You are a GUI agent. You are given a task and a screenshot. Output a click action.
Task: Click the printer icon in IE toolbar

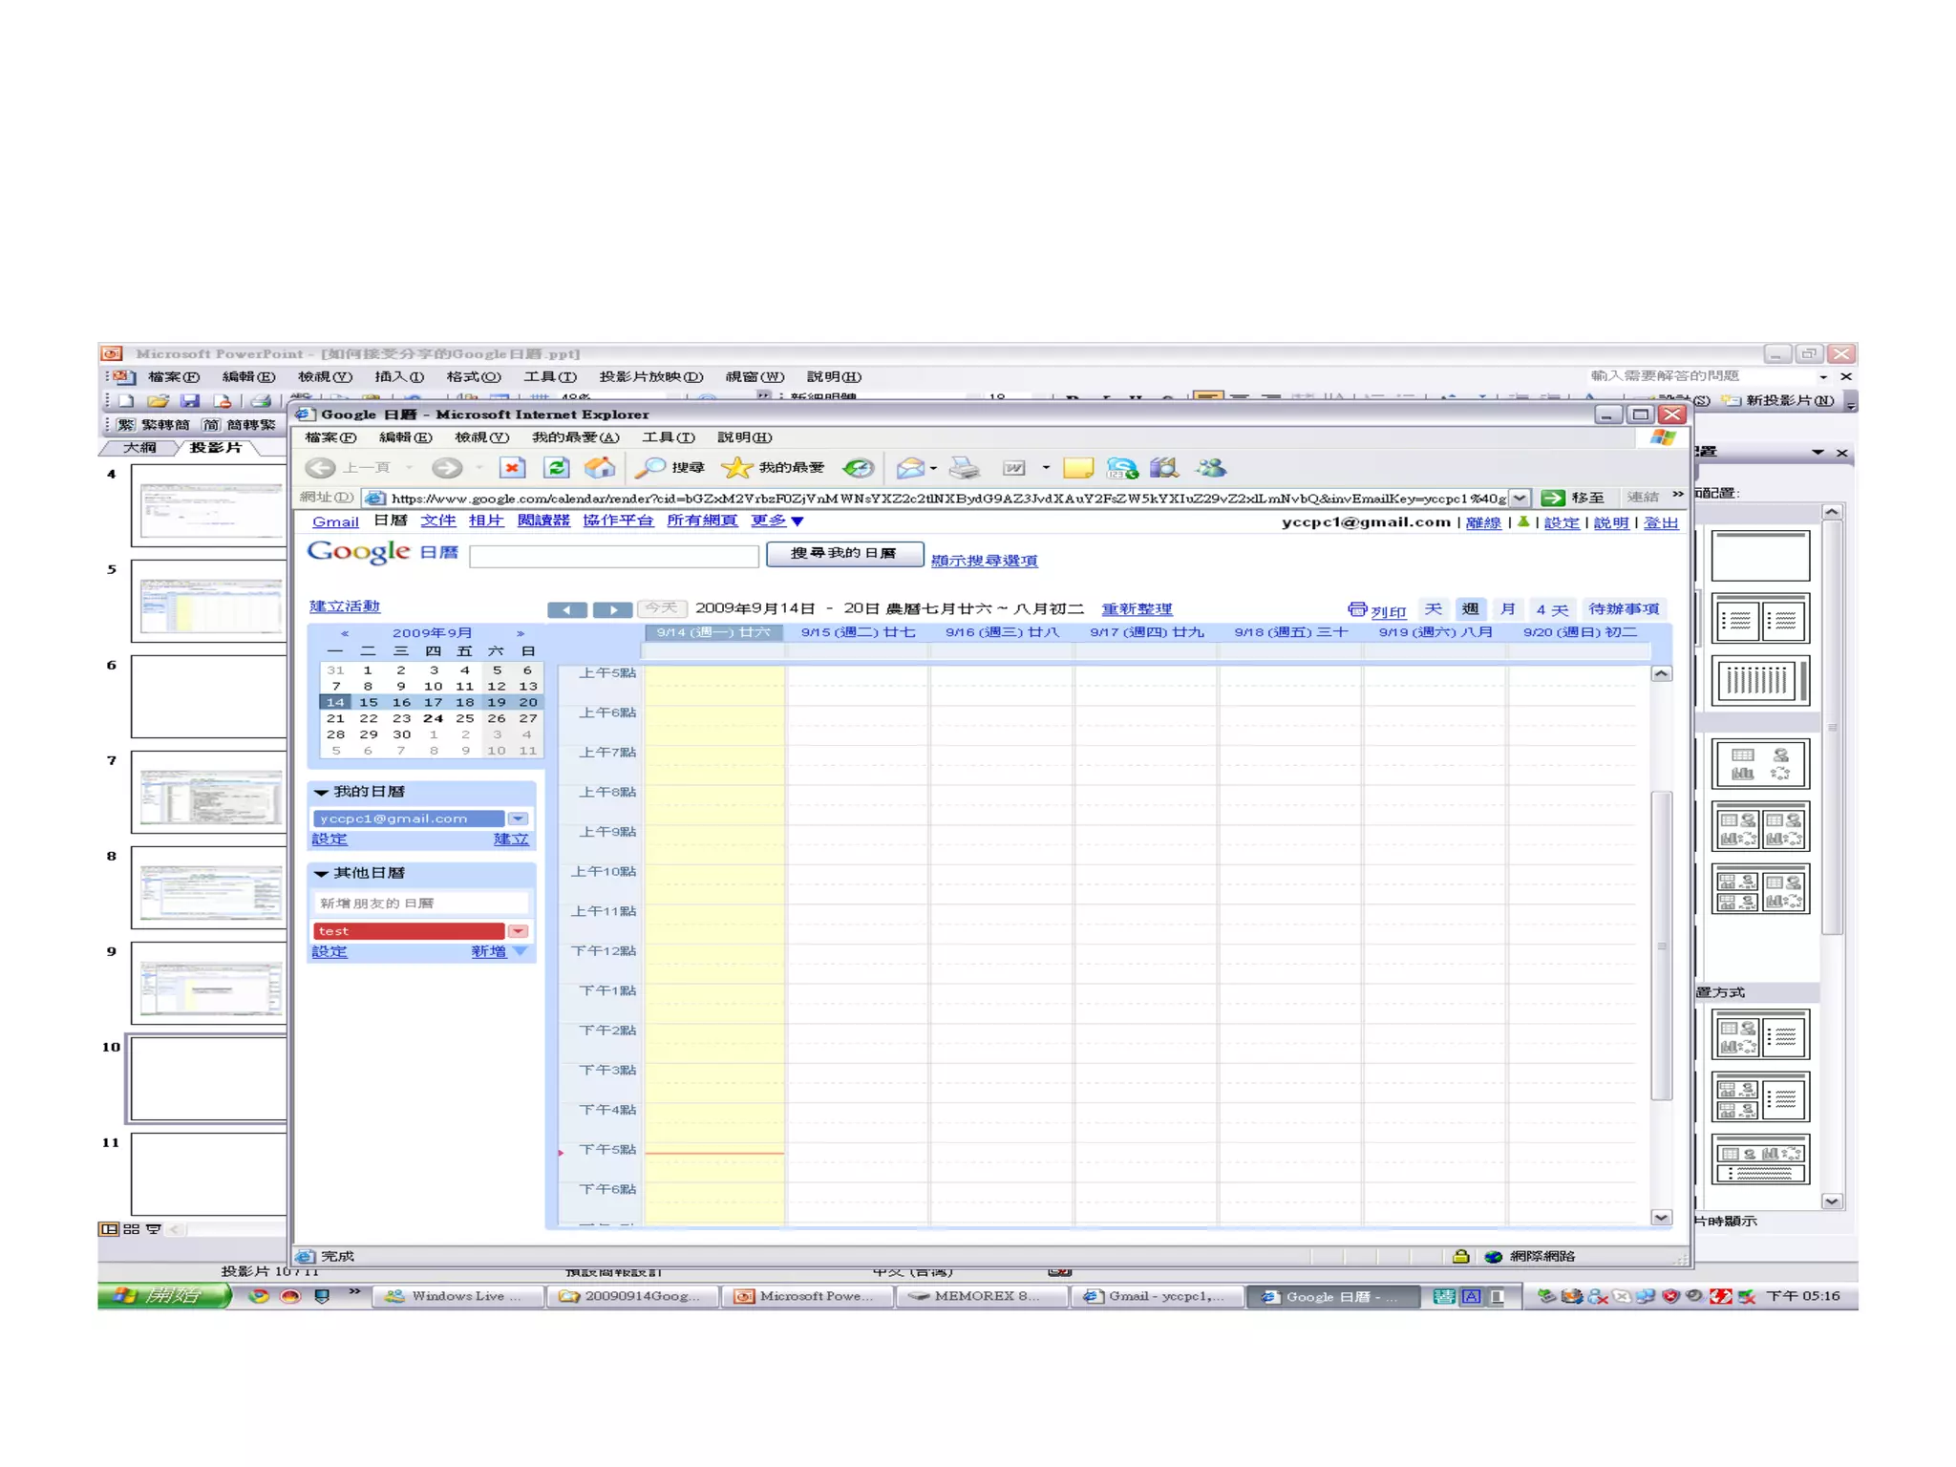[x=965, y=467]
